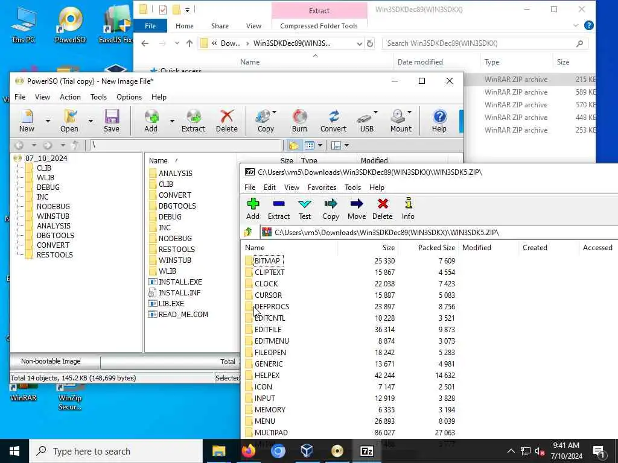Open This PC desktop icon
The image size is (618, 463).
23,24
